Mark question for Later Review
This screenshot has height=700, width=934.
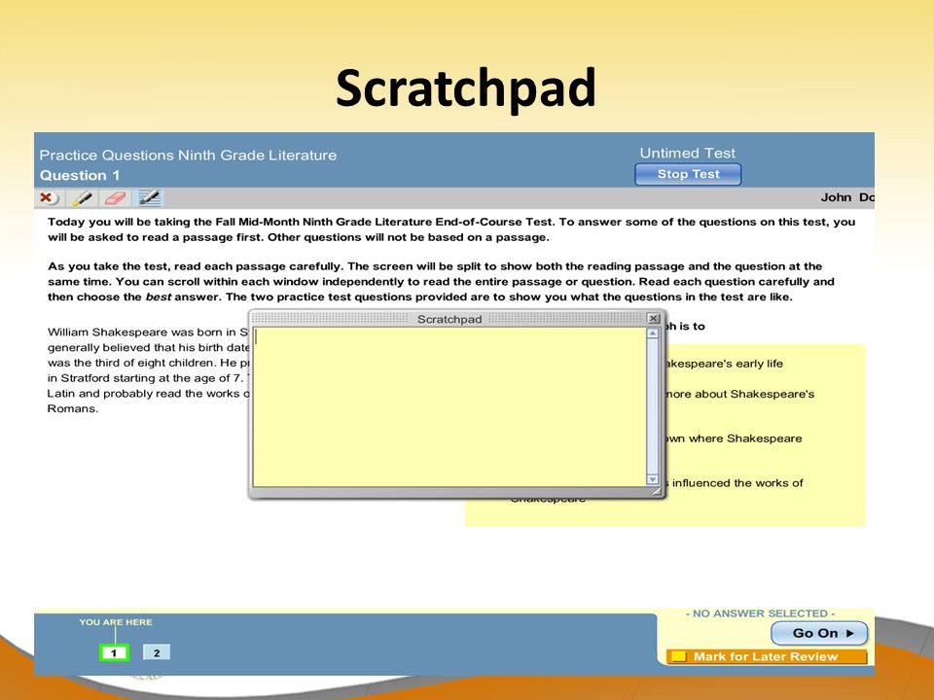[767, 656]
